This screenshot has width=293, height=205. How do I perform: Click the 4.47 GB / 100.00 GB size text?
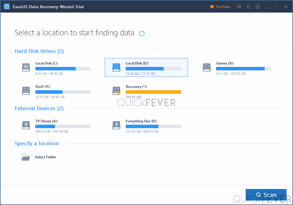pyautogui.click(x=231, y=74)
